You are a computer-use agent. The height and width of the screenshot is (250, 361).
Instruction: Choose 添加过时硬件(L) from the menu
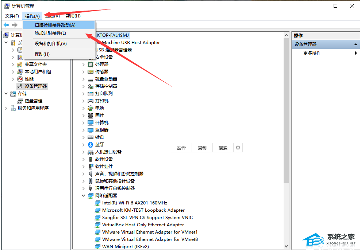click(50, 33)
